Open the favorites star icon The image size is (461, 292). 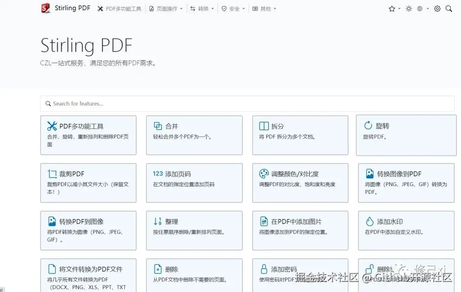[x=391, y=9]
